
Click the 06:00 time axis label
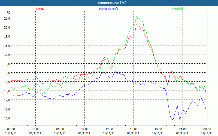[x=60, y=129]
